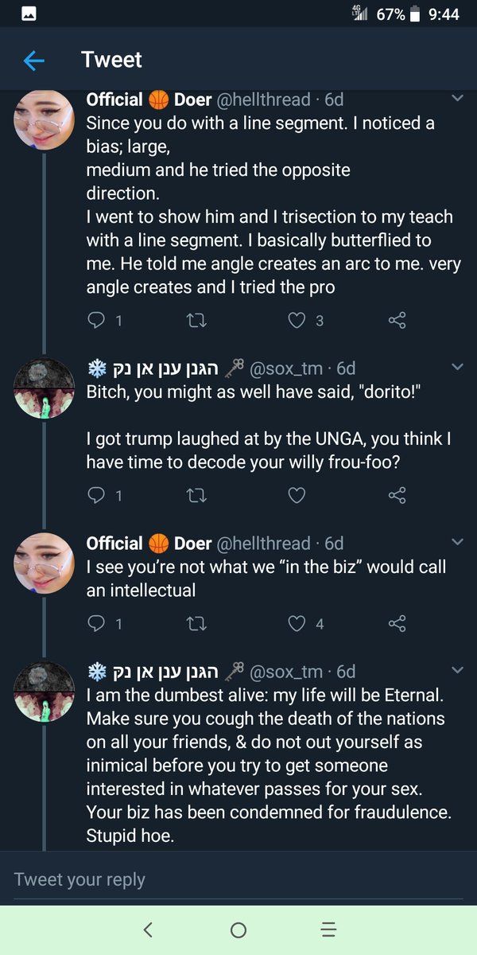Like the "dorito!" tweet
Screen dimensions: 477x955
click(x=296, y=495)
